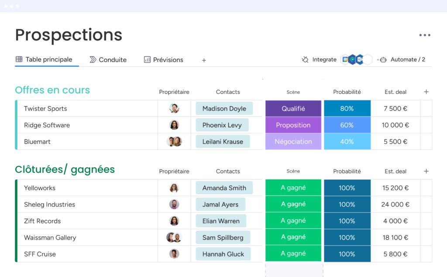The width and height of the screenshot is (447, 277).
Task: Open Qualifié stage for Twister Sports
Action: pos(293,108)
